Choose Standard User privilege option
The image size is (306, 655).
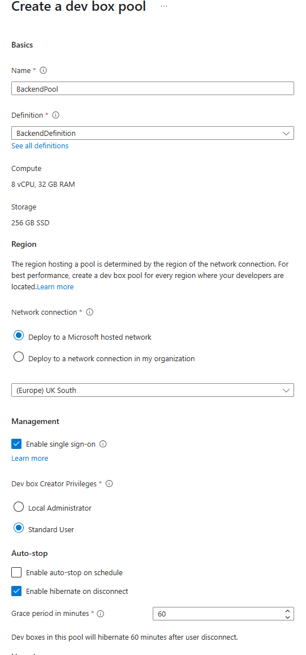tap(18, 528)
